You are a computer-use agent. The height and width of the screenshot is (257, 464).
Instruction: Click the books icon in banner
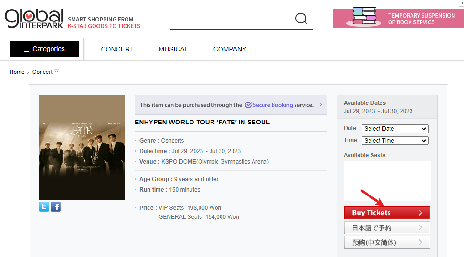pyautogui.click(x=364, y=17)
